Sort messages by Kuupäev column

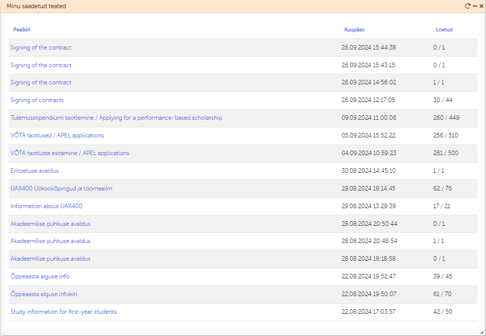tap(354, 30)
